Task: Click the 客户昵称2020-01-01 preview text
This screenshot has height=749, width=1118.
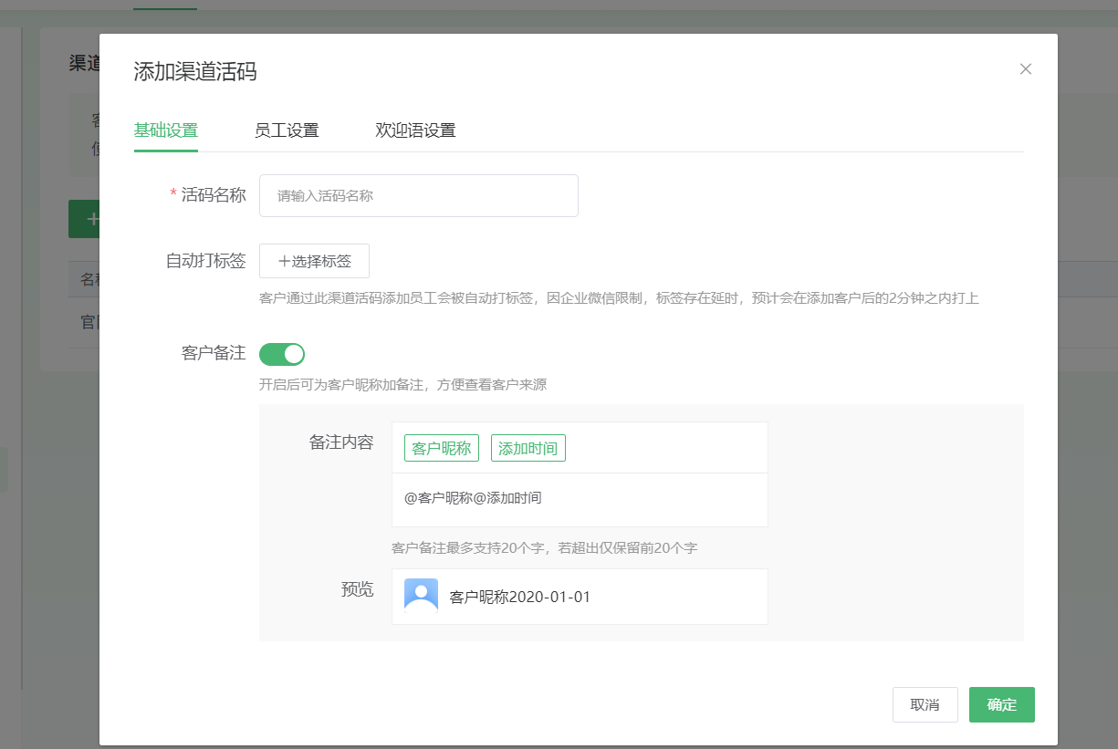Action: point(520,598)
